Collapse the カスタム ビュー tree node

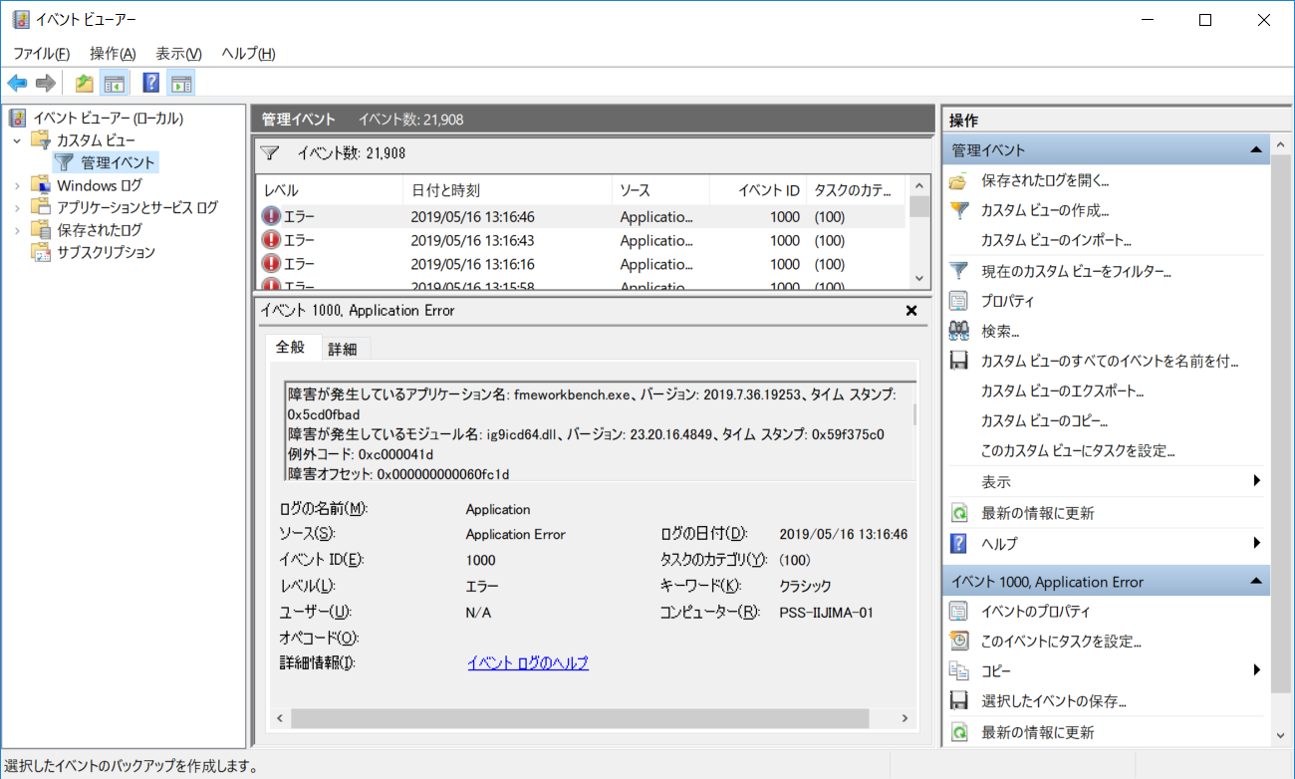pyautogui.click(x=17, y=140)
